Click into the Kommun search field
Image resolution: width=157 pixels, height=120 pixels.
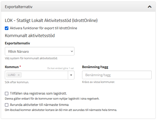coord(44,75)
